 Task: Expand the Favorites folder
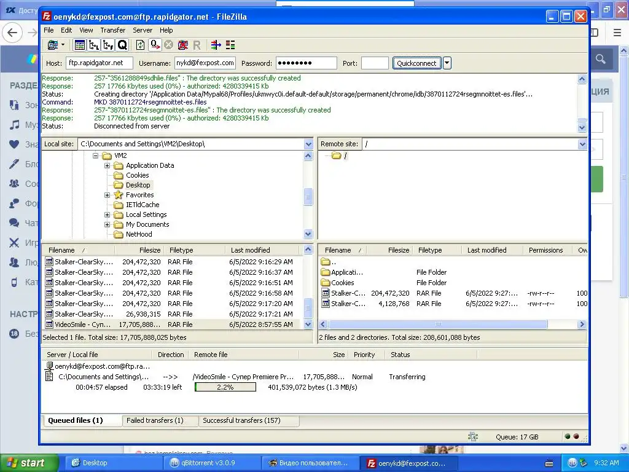pyautogui.click(x=107, y=195)
